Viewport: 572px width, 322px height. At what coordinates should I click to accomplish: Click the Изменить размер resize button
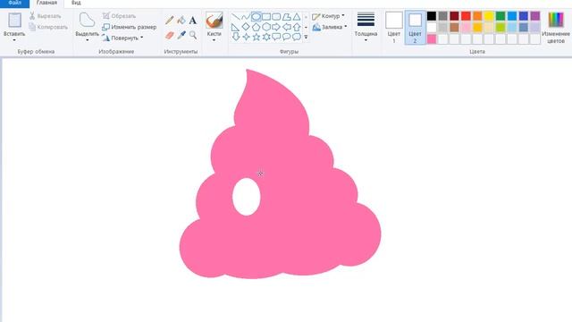pos(129,27)
